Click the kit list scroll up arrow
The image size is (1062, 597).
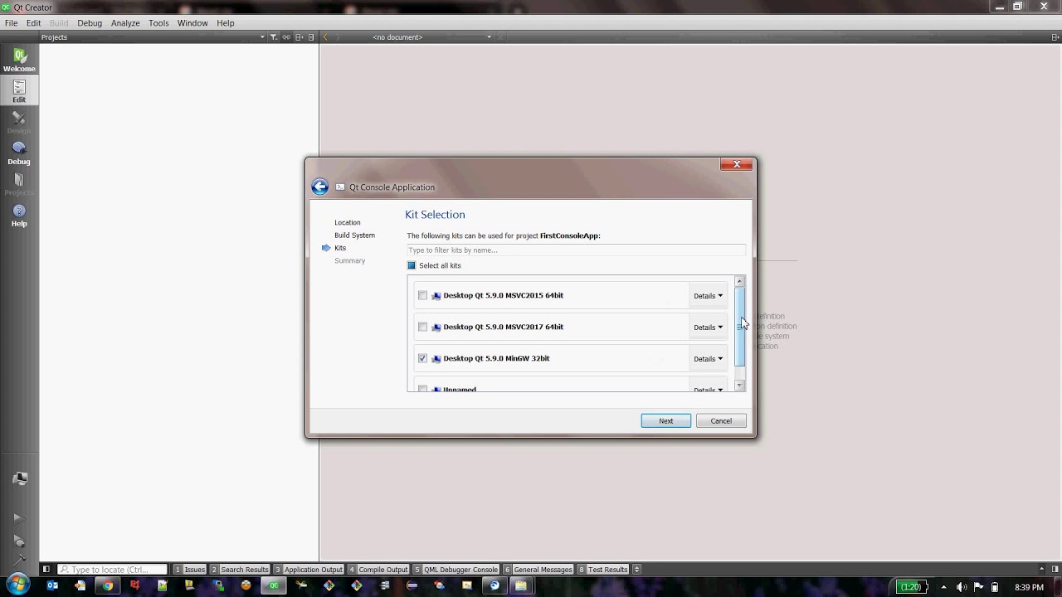[x=739, y=282]
